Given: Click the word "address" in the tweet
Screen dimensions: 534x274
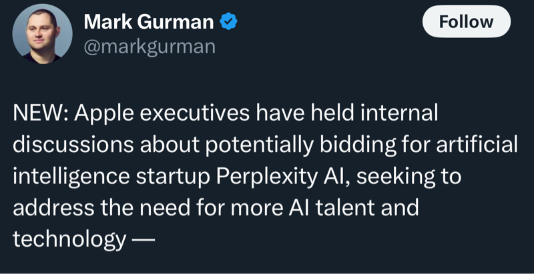Looking at the screenshot, I should (53, 208).
